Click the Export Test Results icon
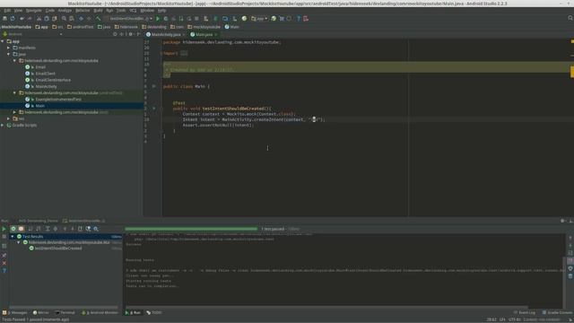 (x=80, y=229)
